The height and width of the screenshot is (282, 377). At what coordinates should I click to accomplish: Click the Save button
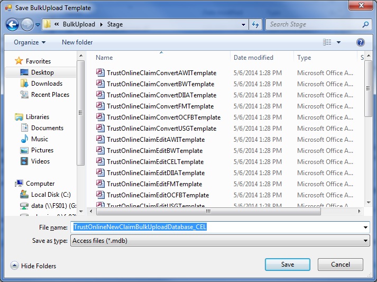tap(287, 265)
